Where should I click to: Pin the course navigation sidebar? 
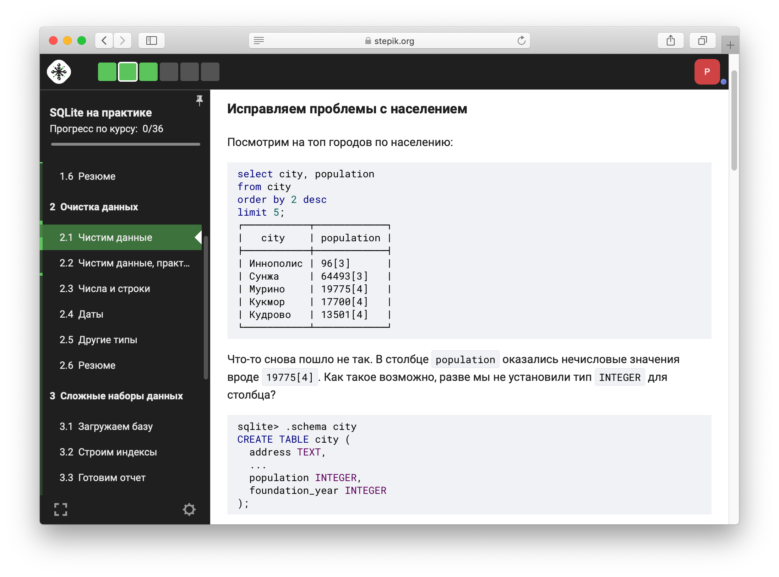199,100
